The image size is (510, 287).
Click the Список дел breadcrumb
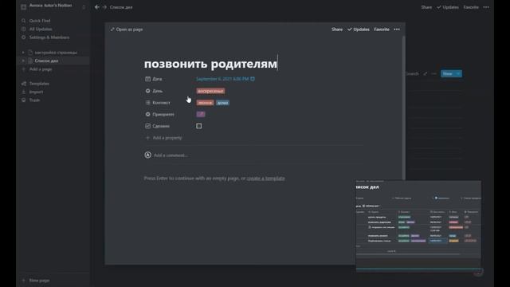(121, 7)
